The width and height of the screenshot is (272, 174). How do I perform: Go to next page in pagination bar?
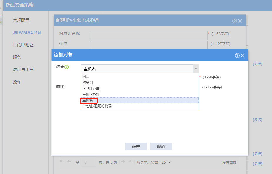click(x=123, y=161)
